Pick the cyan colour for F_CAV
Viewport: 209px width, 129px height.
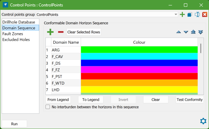tap(139, 56)
